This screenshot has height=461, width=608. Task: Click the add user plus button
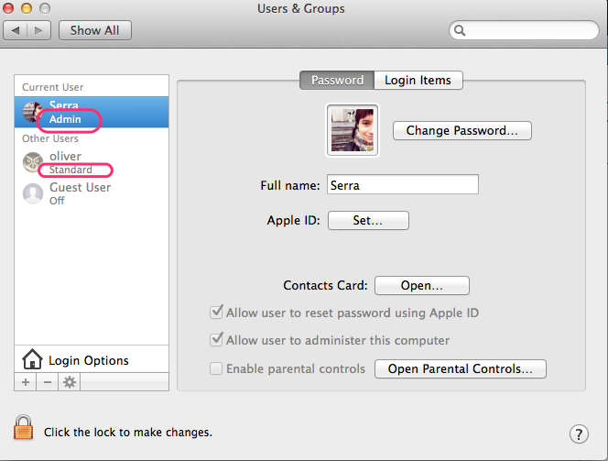(x=26, y=382)
